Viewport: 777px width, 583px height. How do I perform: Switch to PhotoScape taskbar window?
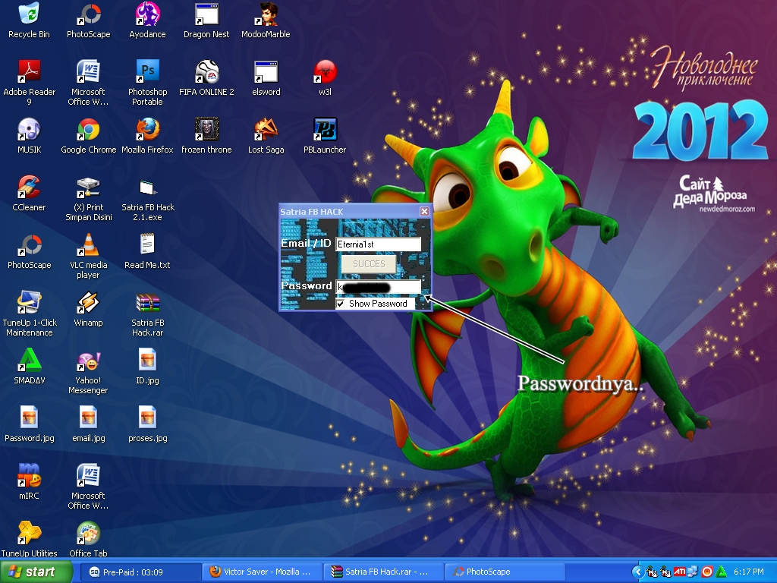505,572
